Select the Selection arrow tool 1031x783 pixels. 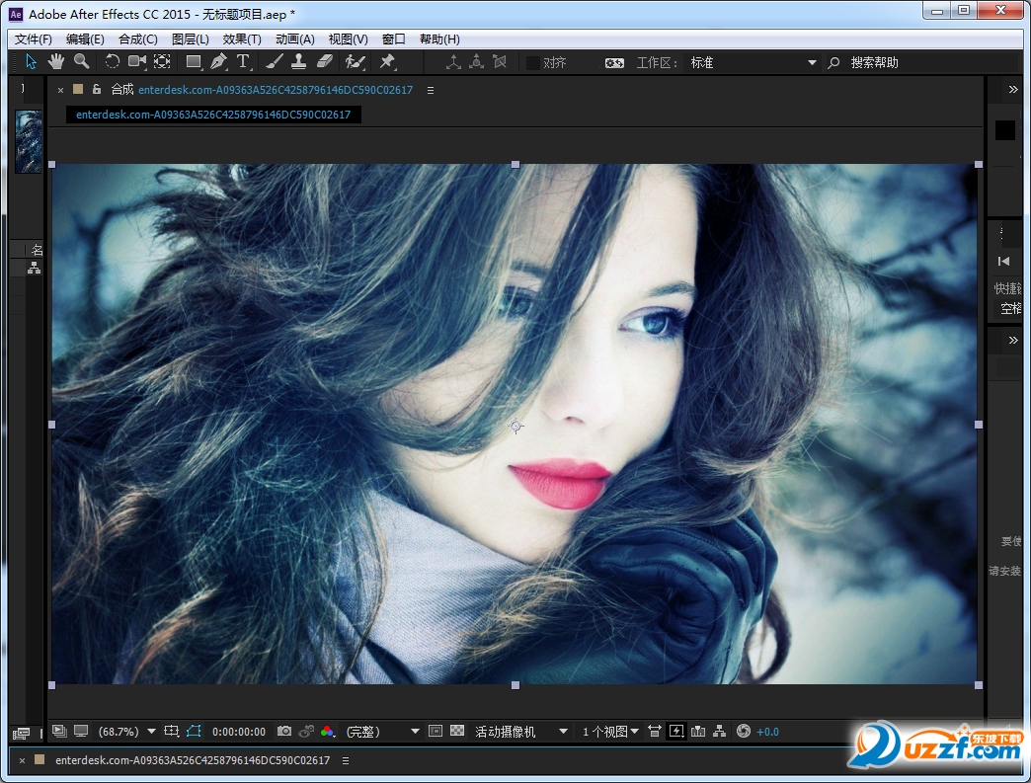31,62
